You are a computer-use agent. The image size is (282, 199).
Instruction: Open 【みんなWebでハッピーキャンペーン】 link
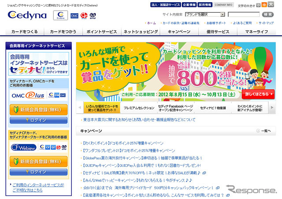[x=137, y=181]
